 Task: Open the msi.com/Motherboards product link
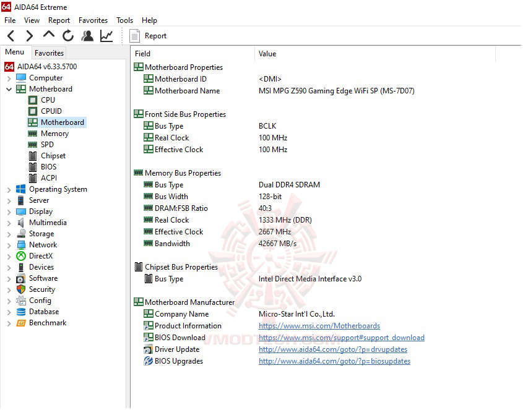319,326
